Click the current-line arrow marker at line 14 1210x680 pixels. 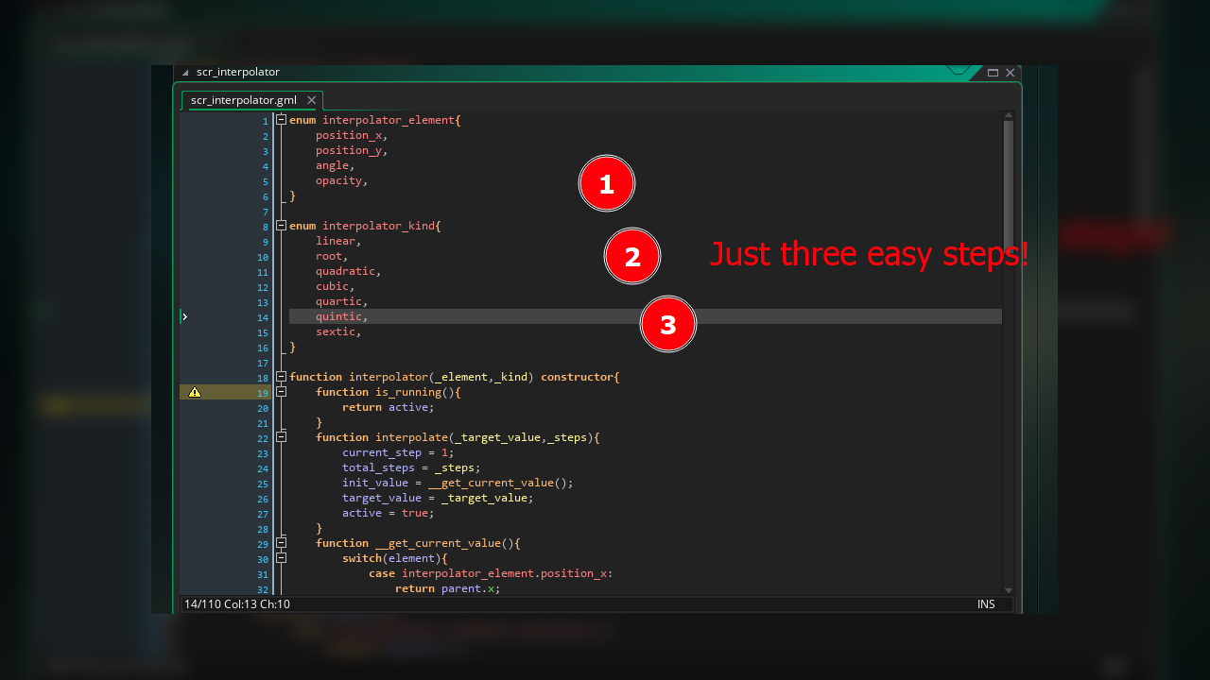coord(185,317)
